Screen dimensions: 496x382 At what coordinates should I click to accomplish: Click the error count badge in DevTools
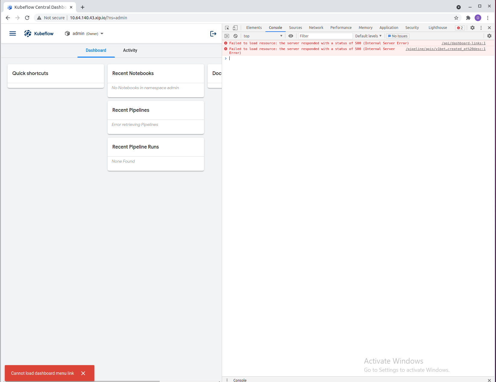click(460, 27)
